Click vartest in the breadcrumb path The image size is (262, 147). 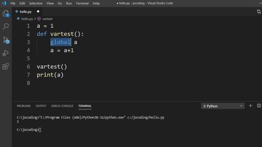(47, 19)
